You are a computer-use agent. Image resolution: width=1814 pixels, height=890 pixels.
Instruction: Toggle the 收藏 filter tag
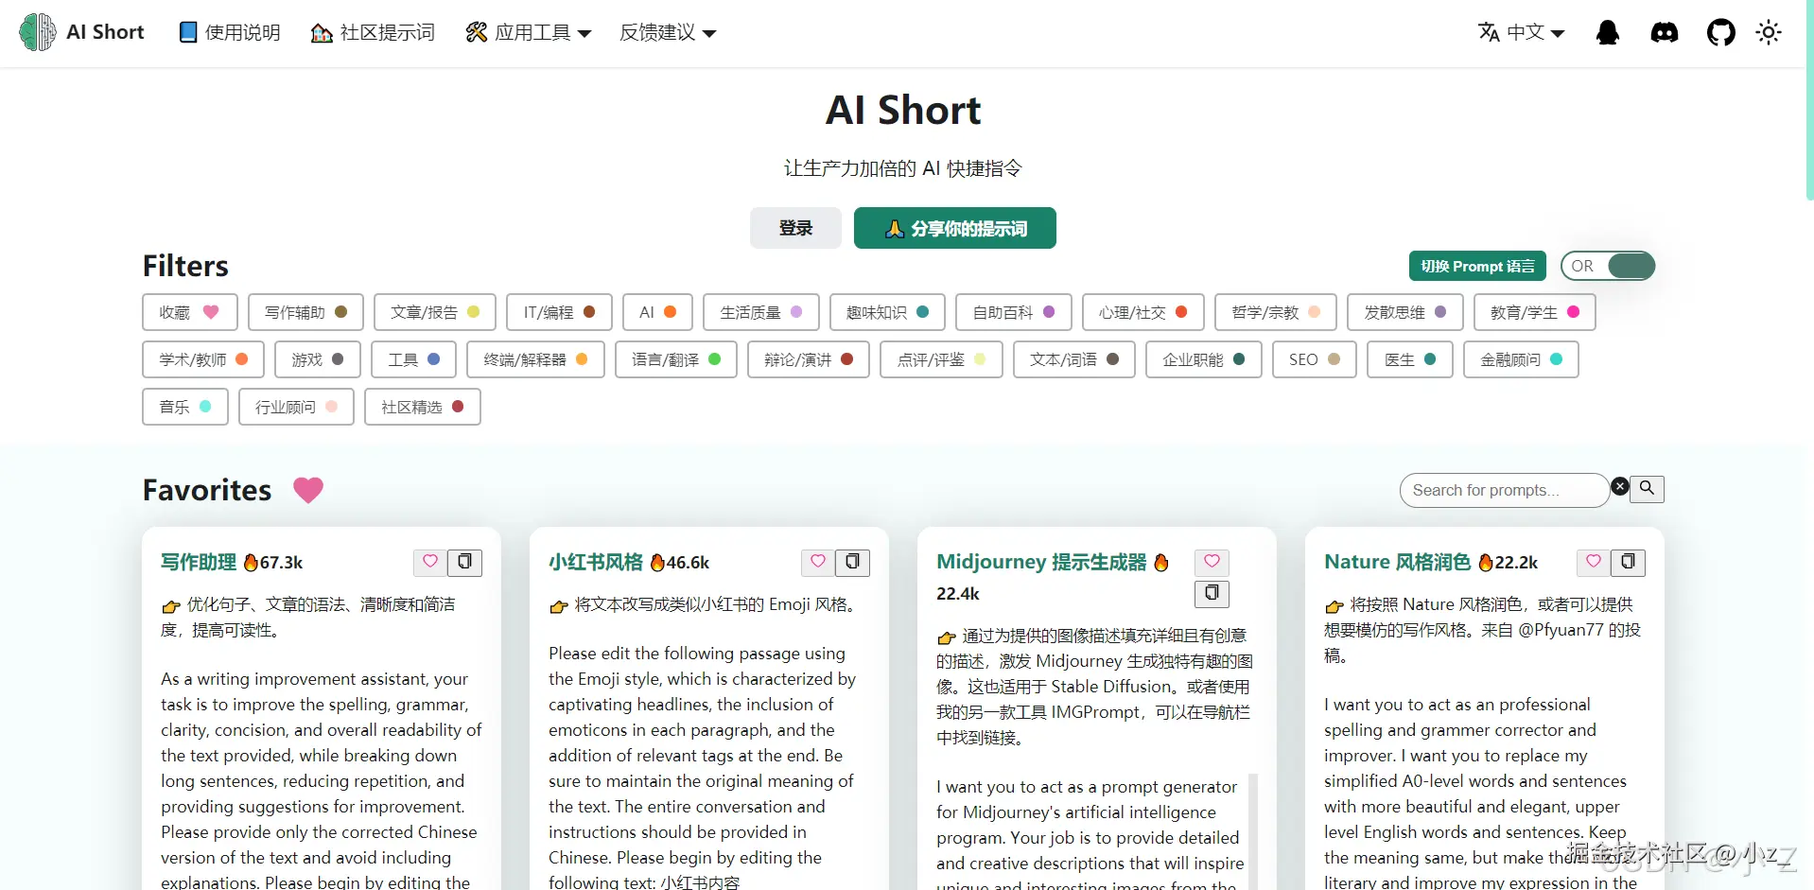coord(190,312)
